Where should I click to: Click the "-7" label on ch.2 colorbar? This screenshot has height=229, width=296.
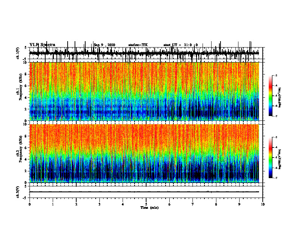pyautogui.click(x=276, y=178)
